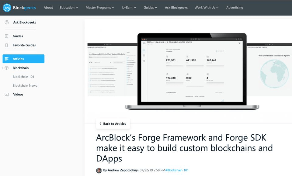
Task: Open the About page from top navigation
Action: (48, 8)
